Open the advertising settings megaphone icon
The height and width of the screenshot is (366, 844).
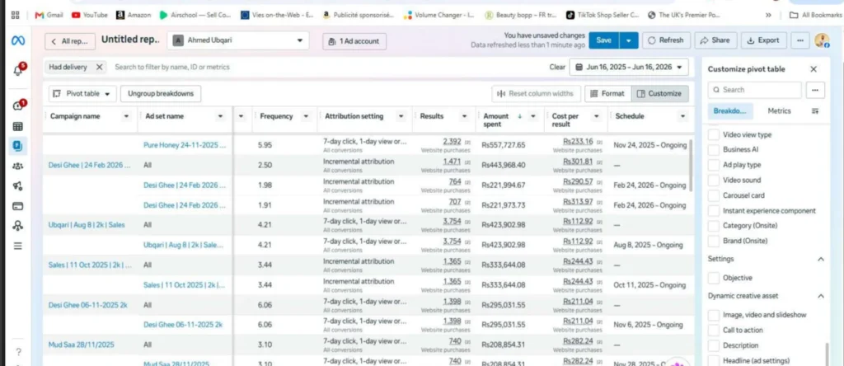pyautogui.click(x=18, y=186)
